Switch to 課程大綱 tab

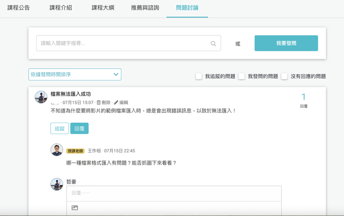pos(103,8)
